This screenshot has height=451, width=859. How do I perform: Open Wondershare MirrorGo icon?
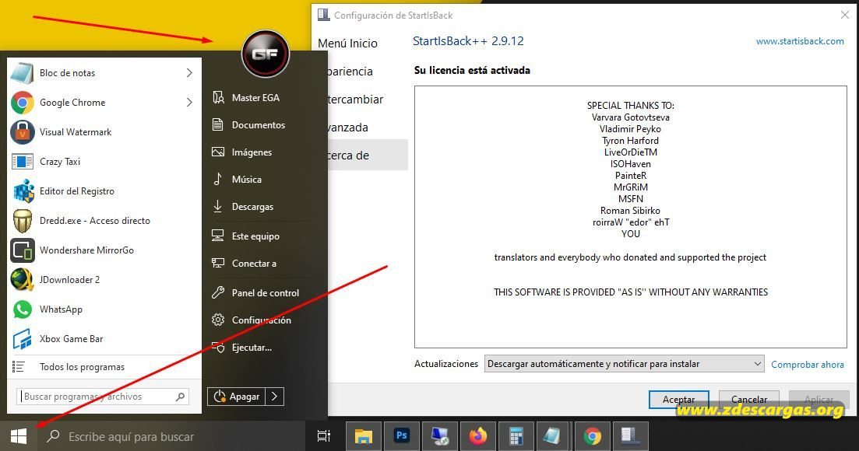tap(23, 250)
